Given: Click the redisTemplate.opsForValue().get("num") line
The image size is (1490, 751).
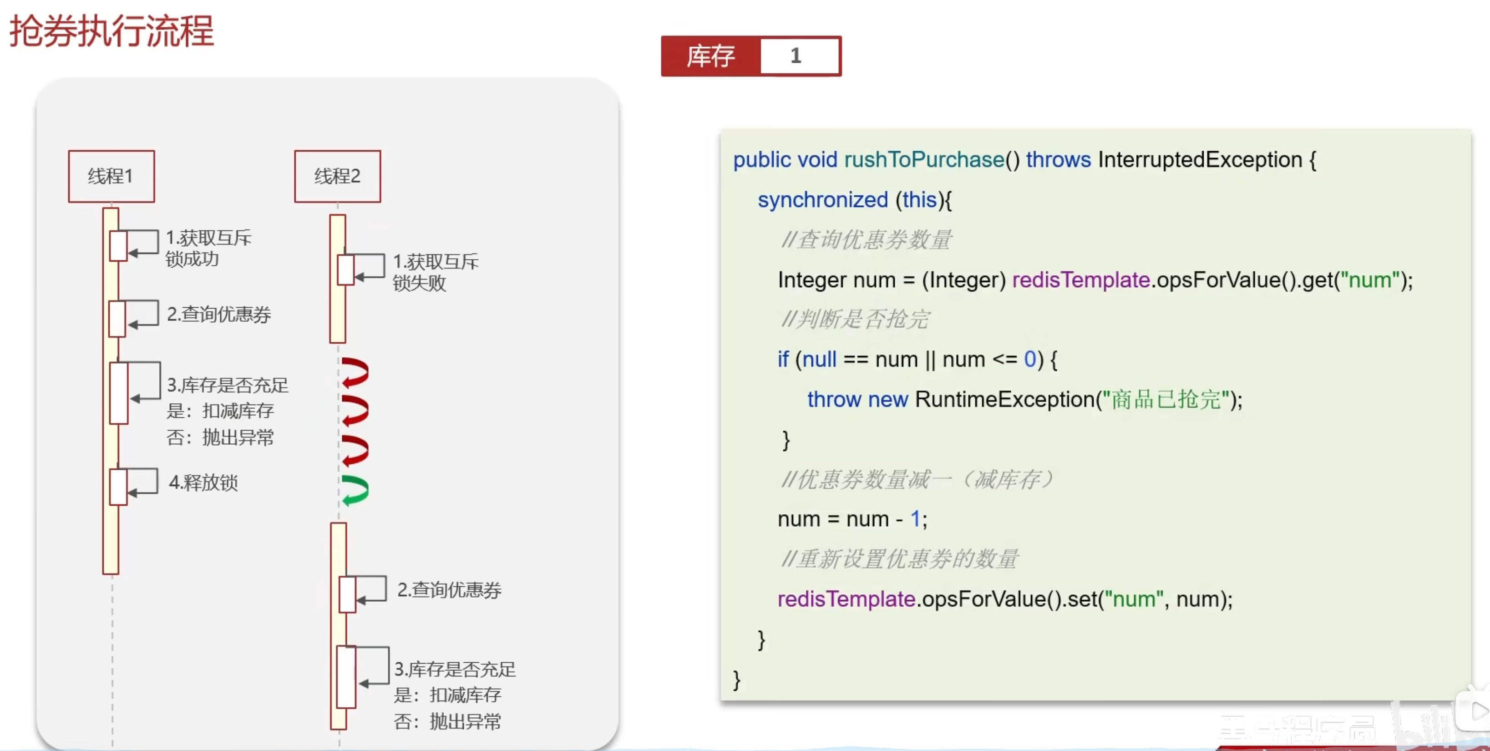Looking at the screenshot, I should 1095,280.
